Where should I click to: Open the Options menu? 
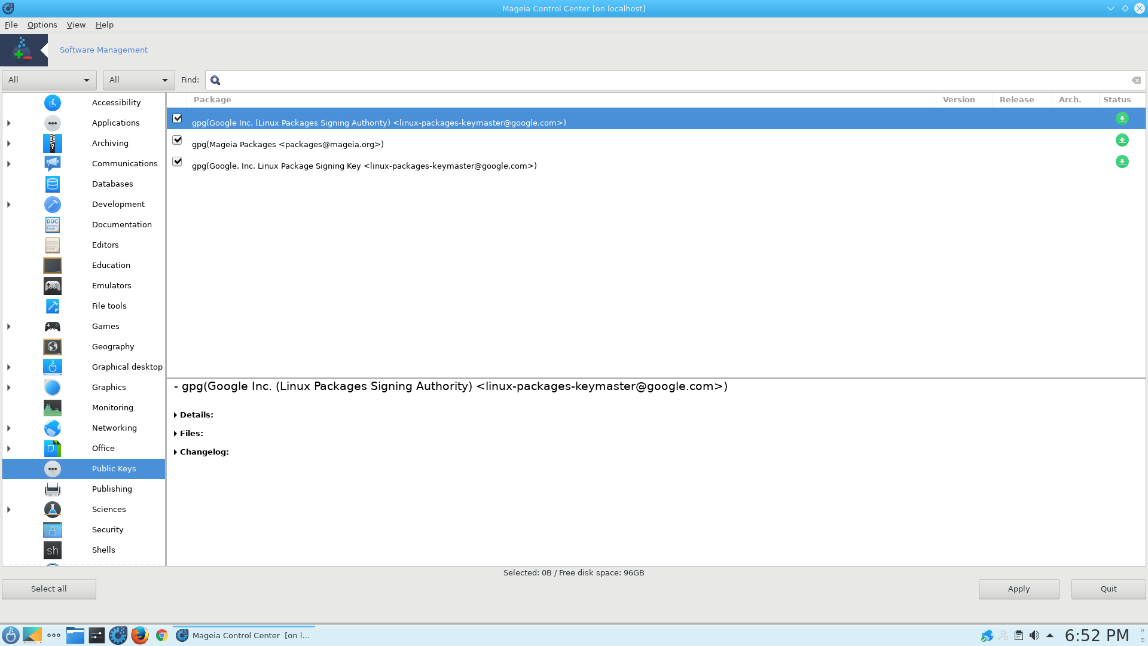(42, 25)
